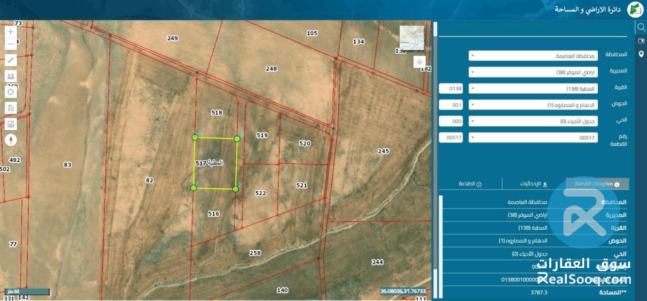Expand the الحي neighborhood dropdown

(x=533, y=122)
